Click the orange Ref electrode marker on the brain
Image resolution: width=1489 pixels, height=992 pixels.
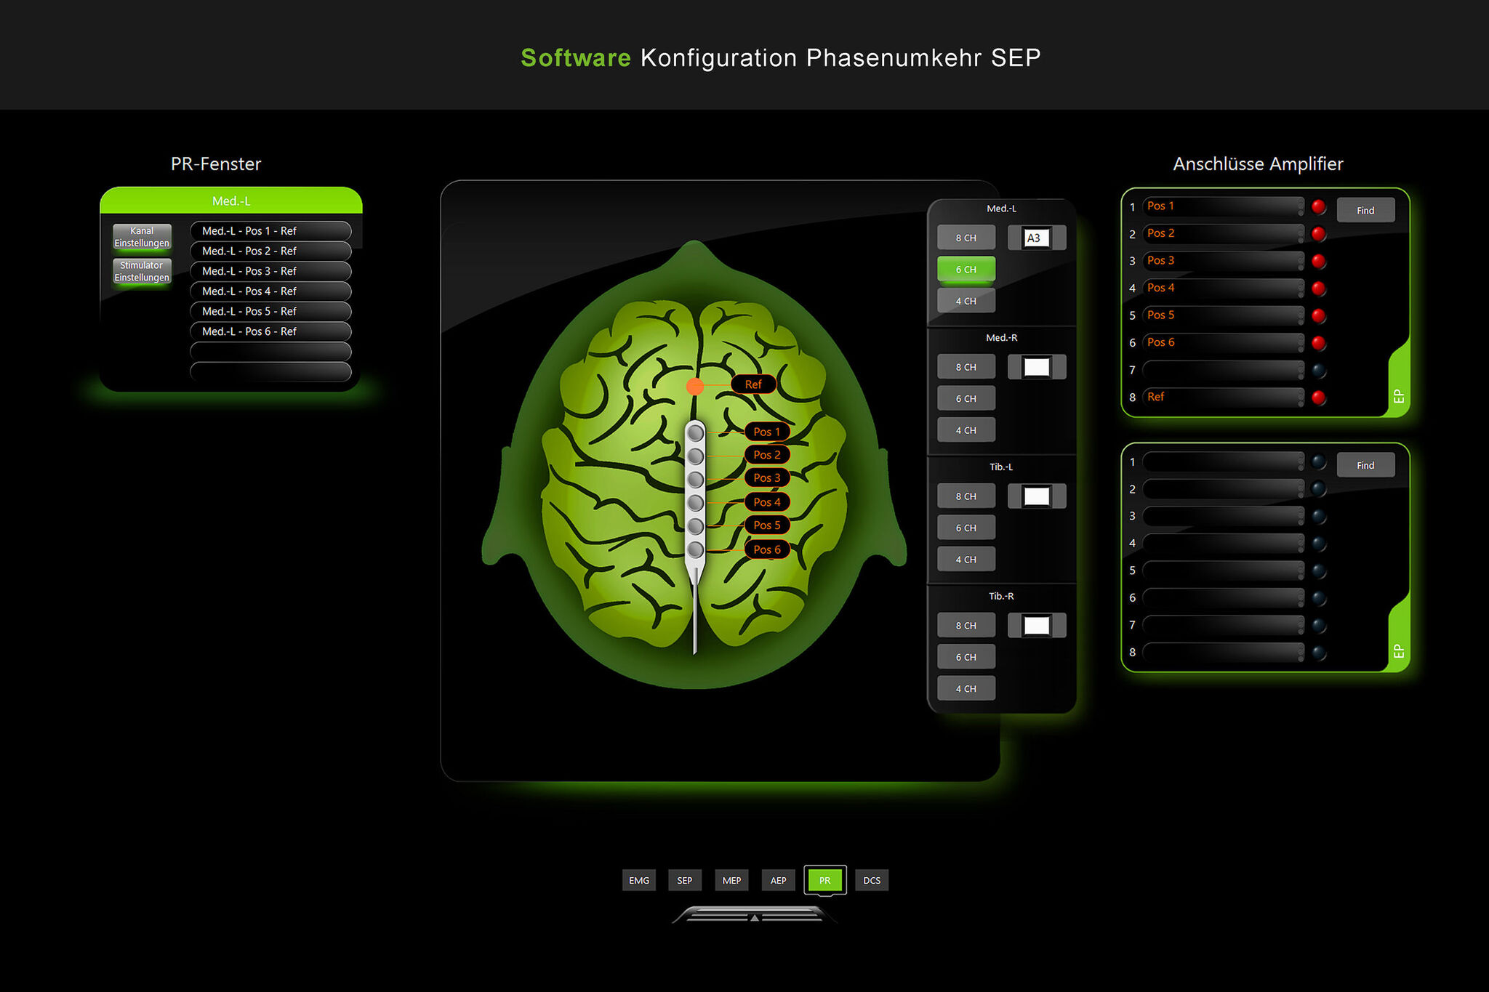click(695, 386)
